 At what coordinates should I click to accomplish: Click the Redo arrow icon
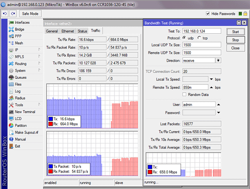click(x=13, y=14)
